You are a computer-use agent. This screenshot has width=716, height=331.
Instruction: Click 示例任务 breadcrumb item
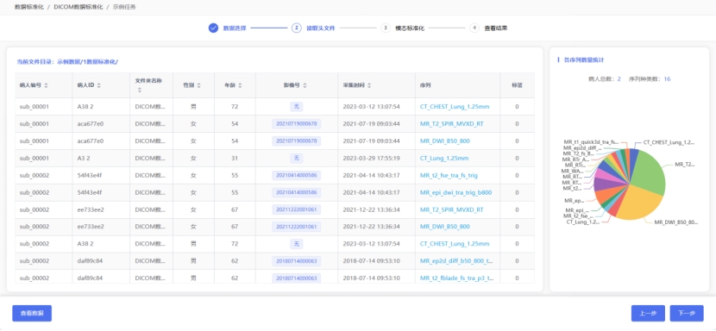tap(124, 7)
